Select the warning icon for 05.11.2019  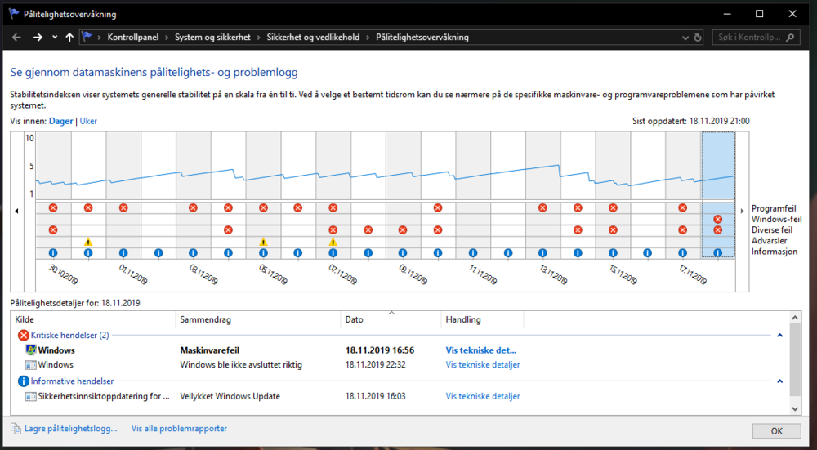(x=263, y=242)
